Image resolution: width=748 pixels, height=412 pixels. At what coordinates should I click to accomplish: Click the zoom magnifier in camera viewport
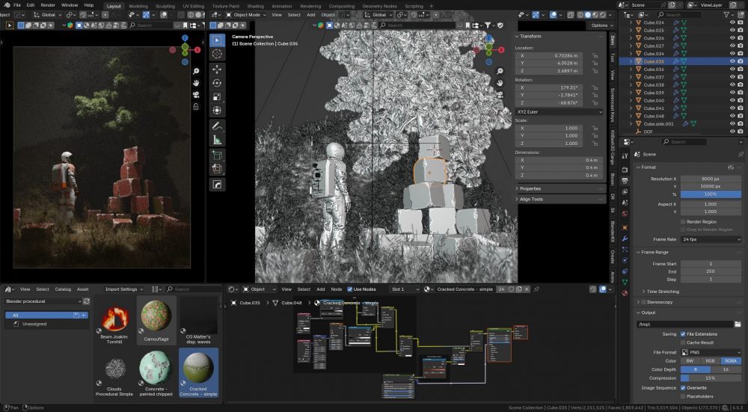coord(500,71)
